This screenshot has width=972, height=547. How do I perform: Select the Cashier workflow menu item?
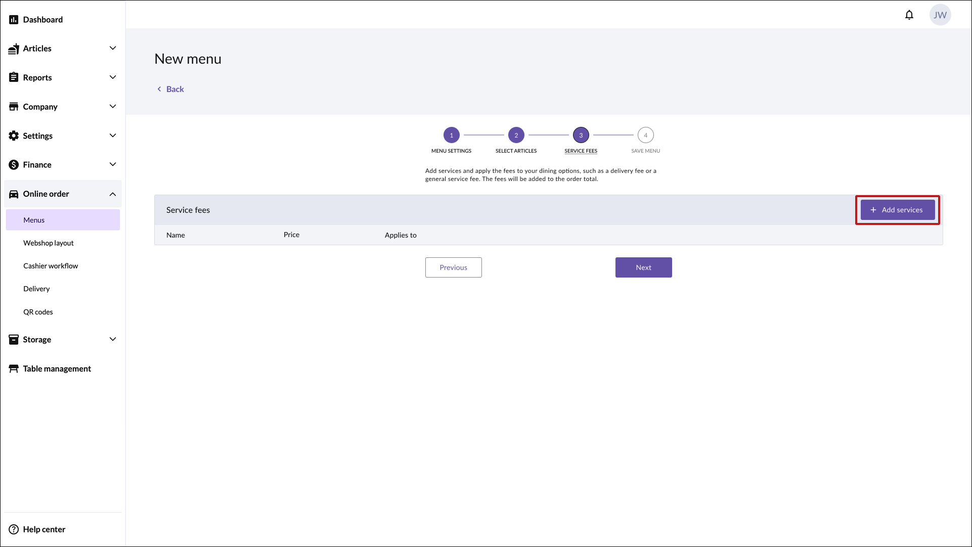coord(51,266)
